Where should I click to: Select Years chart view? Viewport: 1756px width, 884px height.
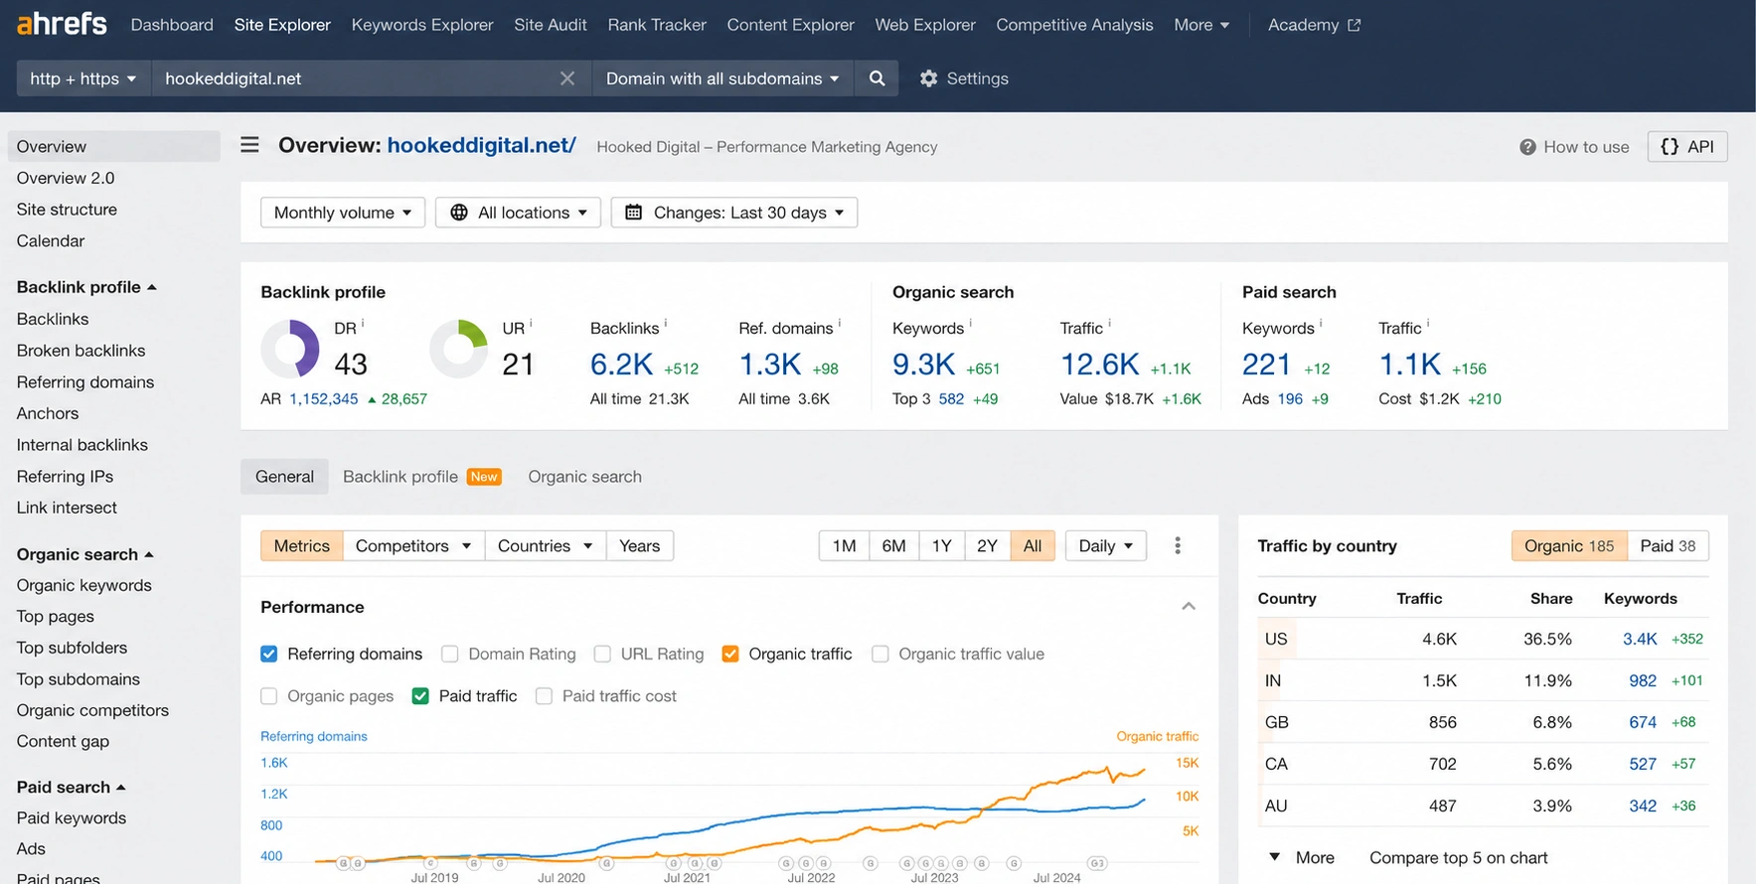pos(640,545)
